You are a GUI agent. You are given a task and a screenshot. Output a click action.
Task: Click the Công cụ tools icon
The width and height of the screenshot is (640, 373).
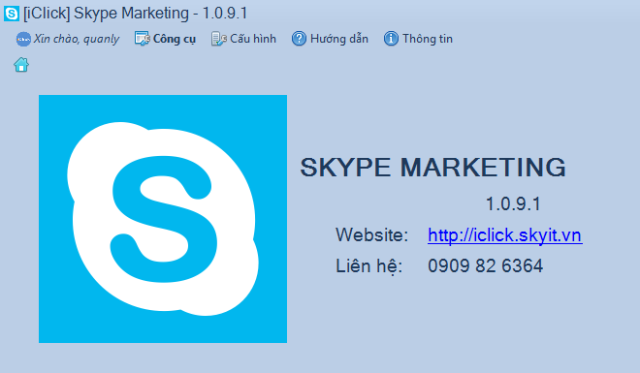(x=142, y=39)
